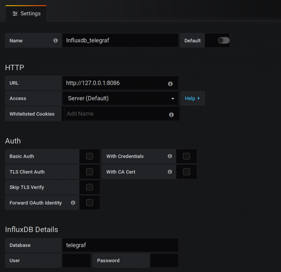The image size is (281, 272).
Task: Click the Auth section heading
Action: pos(13,141)
